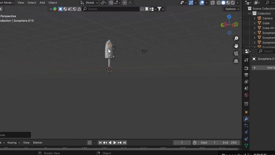The image size is (275, 155).
Task: Toggle the timeline auto keying record button
Action: [x=89, y=143]
